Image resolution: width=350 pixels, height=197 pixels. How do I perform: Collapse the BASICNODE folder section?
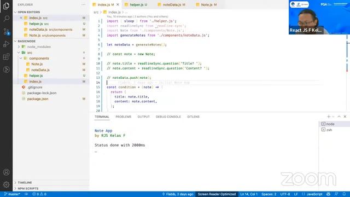pyautogui.click(x=26, y=41)
